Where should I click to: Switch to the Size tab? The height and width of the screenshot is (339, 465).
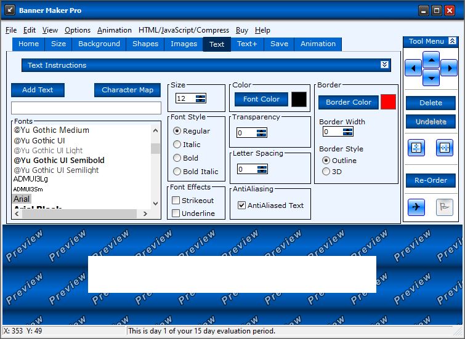[59, 44]
